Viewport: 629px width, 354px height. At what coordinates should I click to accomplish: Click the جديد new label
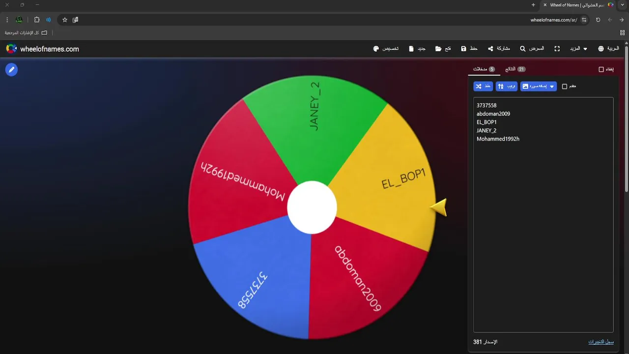pos(422,49)
